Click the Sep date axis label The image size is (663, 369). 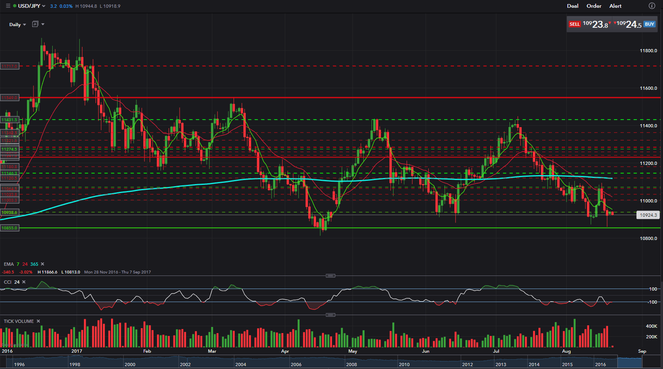tap(642, 351)
